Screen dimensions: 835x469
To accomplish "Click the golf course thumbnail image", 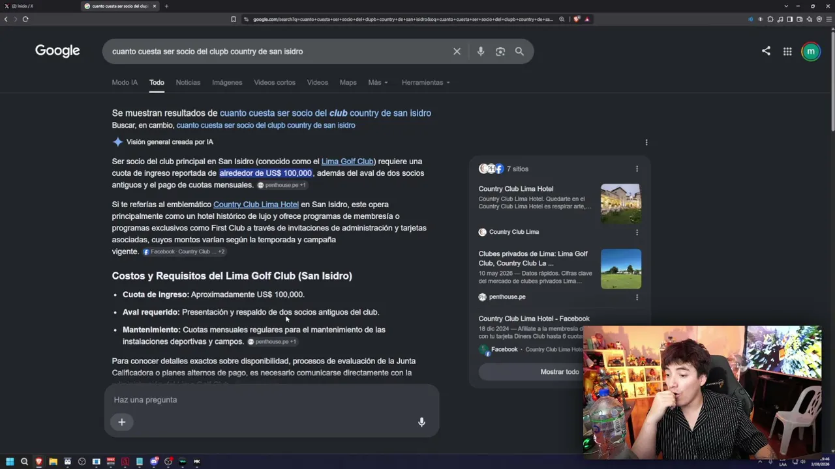I will point(621,269).
